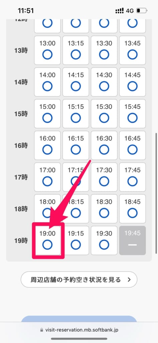The image size is (158, 343).
Task: Choose the 14:15 time slot
Action: [x=76, y=82]
